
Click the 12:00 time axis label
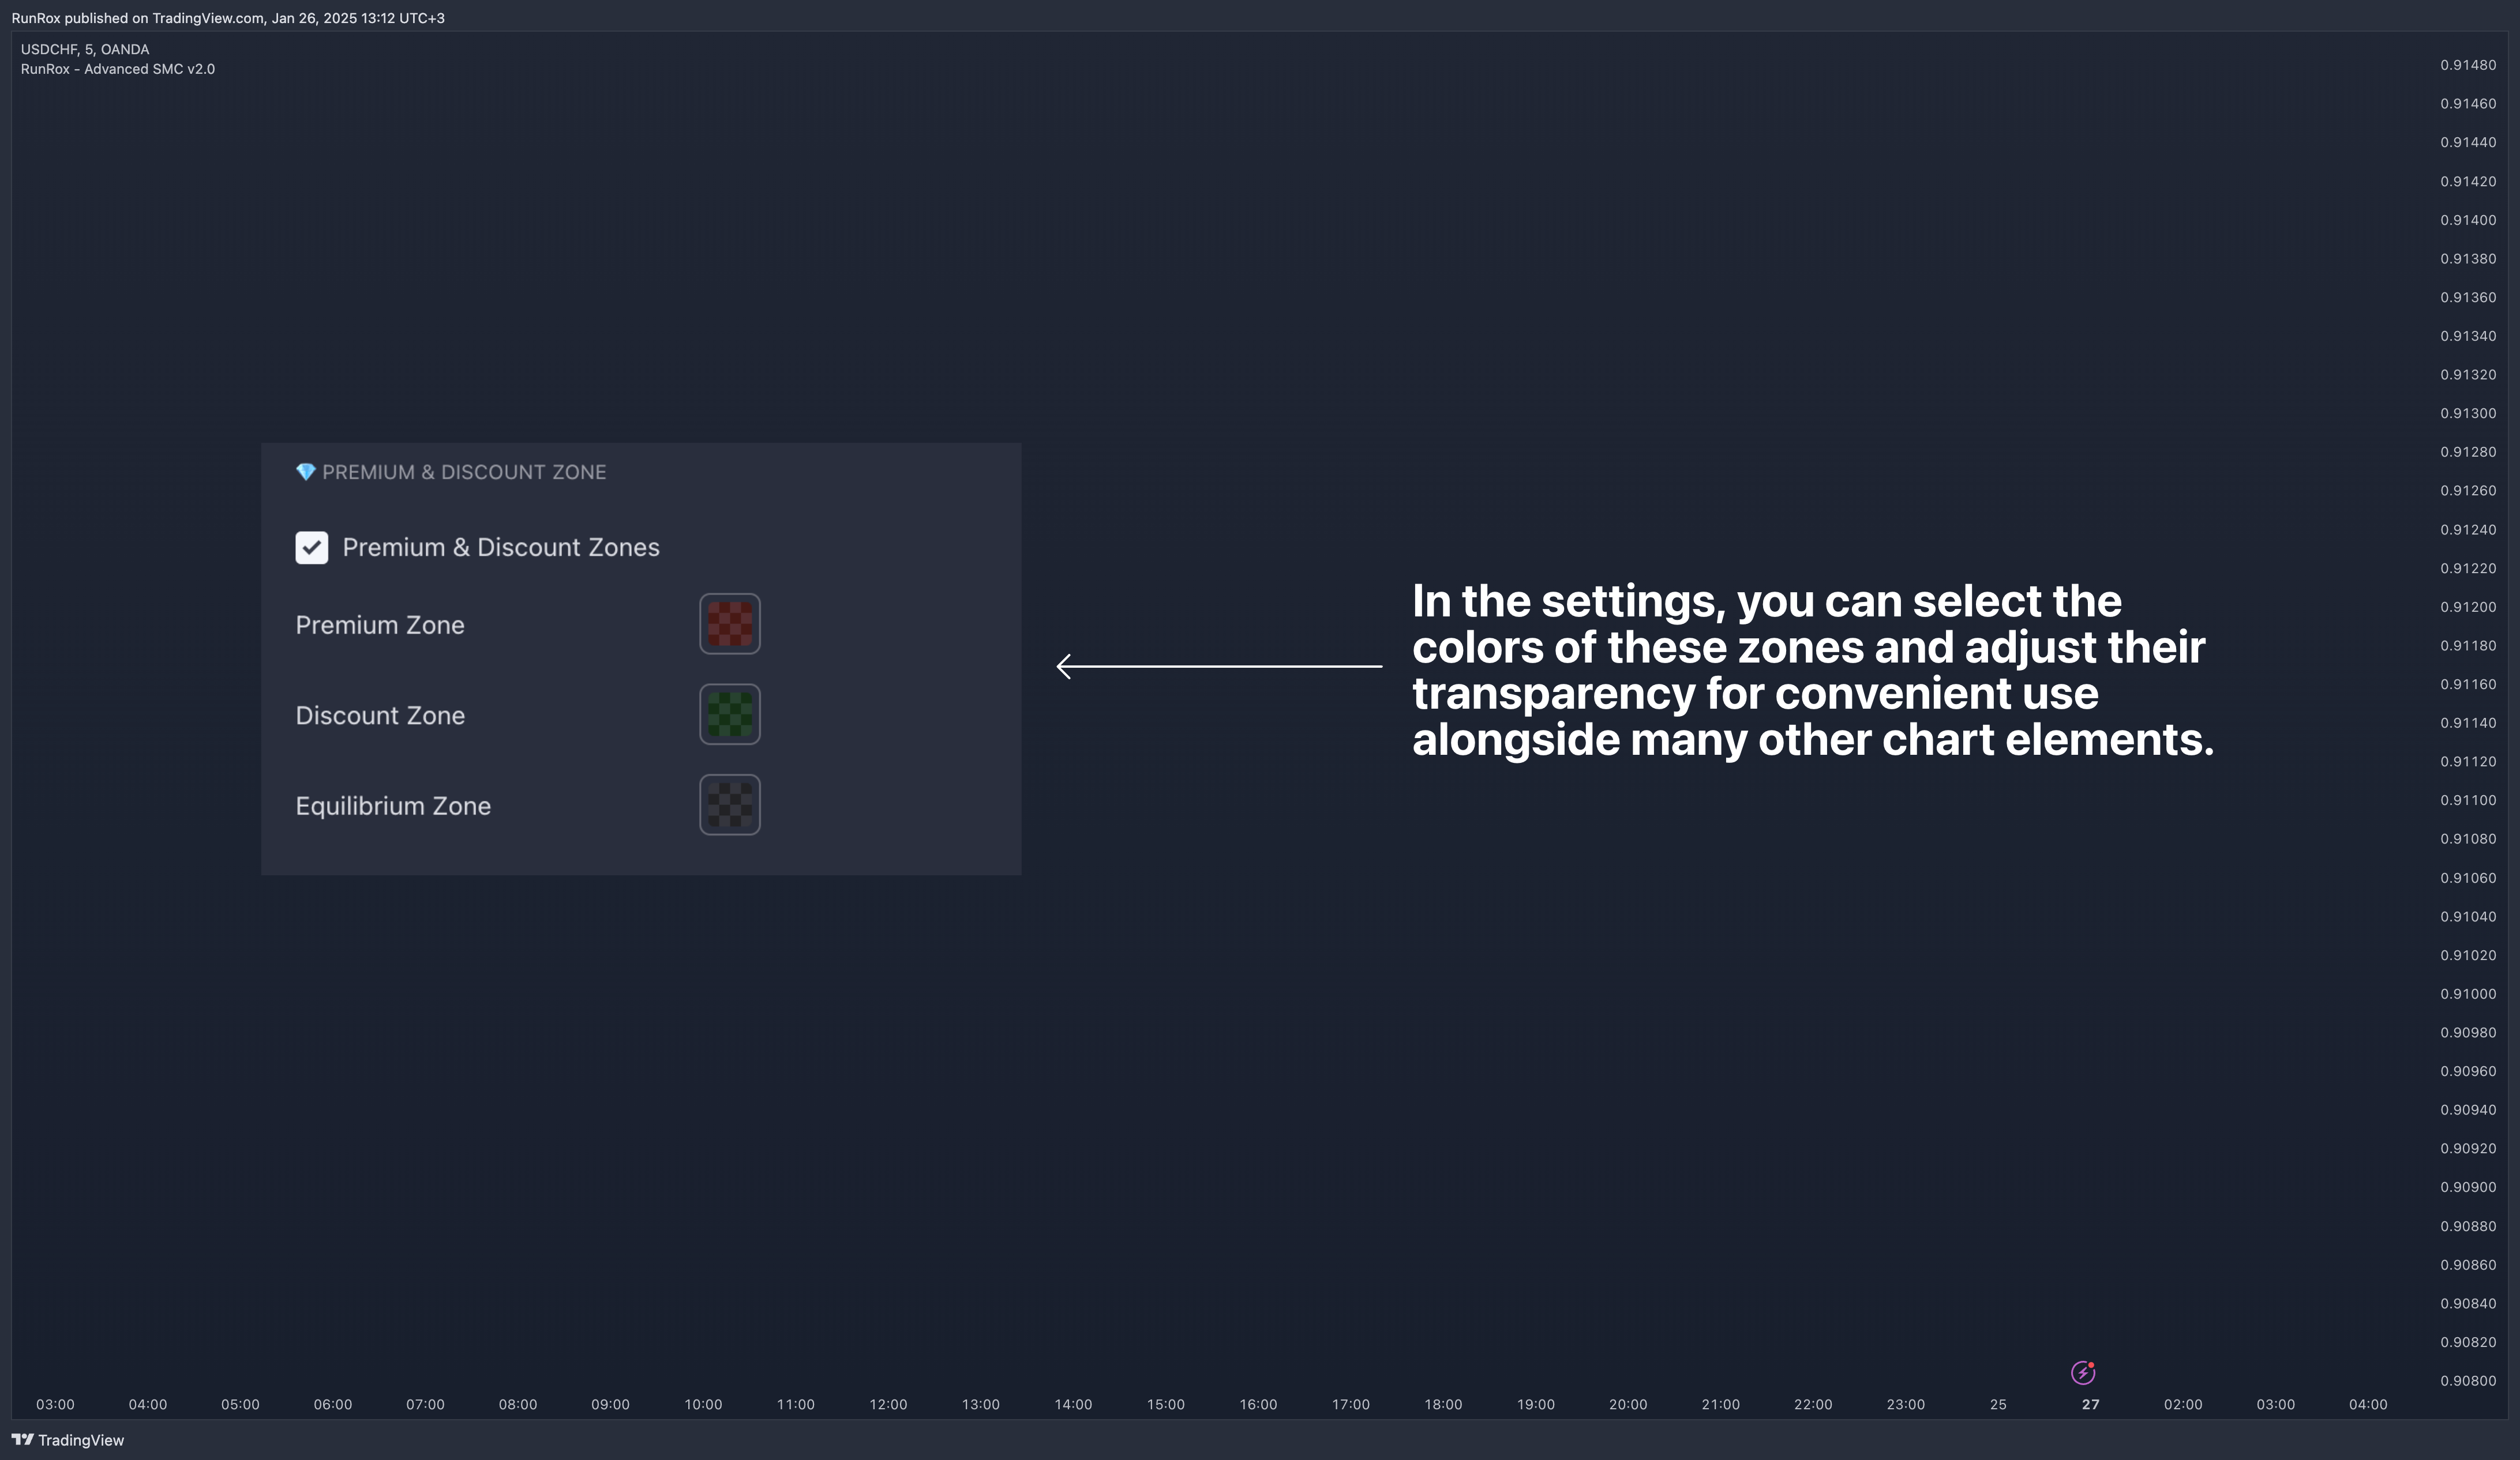888,1404
